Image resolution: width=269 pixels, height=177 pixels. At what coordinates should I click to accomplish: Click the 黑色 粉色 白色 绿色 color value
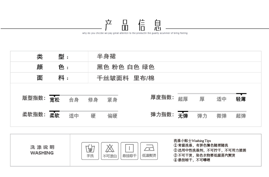point(126,67)
